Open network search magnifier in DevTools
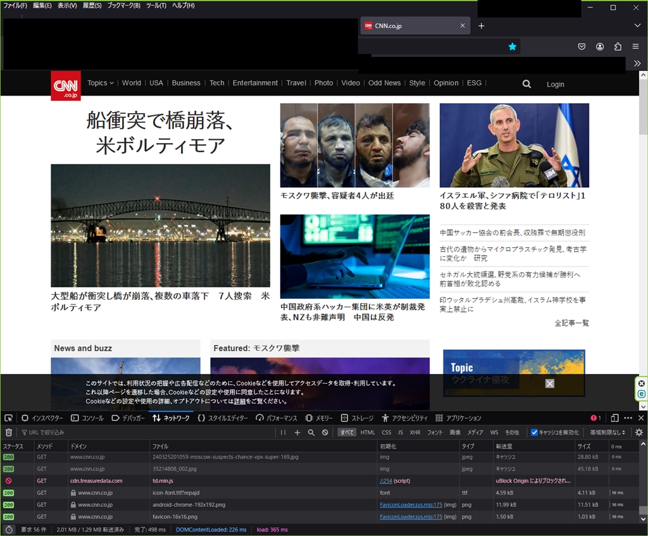Image resolution: width=648 pixels, height=536 pixels. (x=311, y=433)
